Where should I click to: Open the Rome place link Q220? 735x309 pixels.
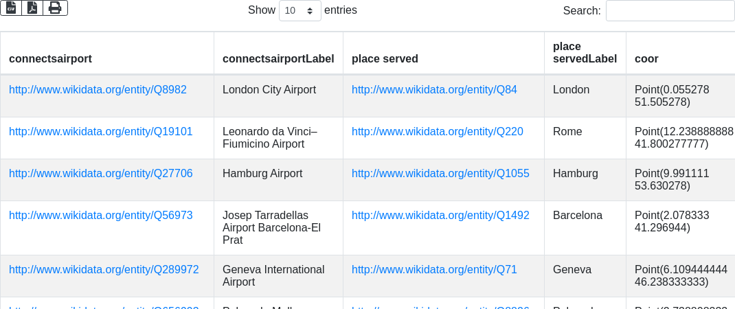coord(437,132)
